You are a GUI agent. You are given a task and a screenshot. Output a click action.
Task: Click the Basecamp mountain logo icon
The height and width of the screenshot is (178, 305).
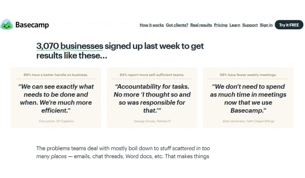pos(7,25)
